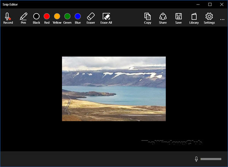Pick the Green ink color

pos(67,18)
